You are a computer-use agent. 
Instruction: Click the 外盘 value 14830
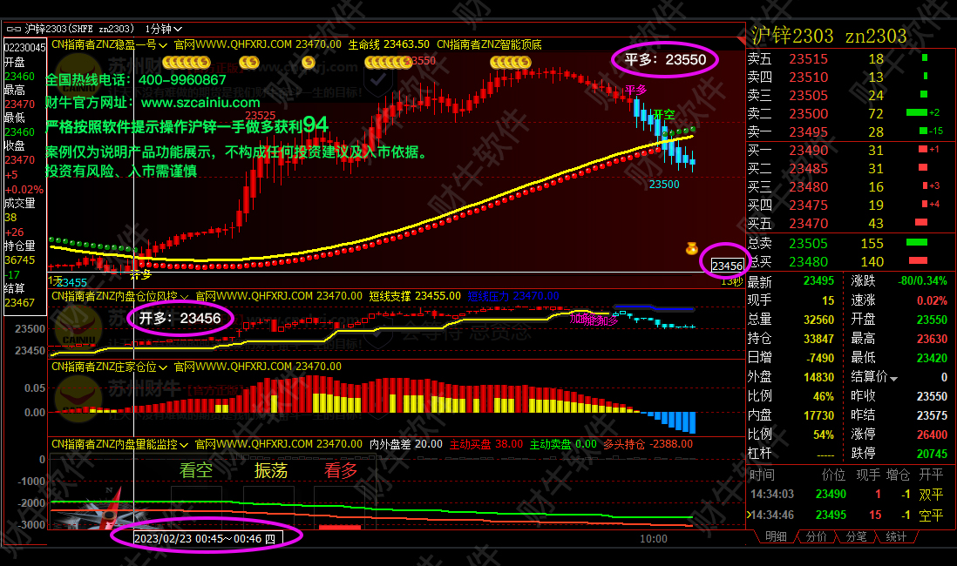coord(818,377)
